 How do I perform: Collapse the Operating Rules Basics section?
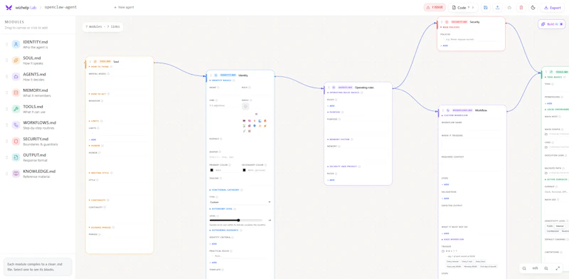344,93
